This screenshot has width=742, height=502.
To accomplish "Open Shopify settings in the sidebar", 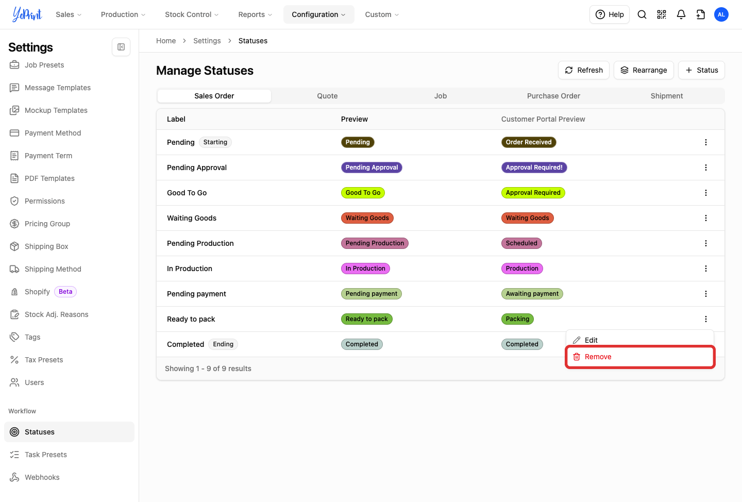I will pos(69,292).
